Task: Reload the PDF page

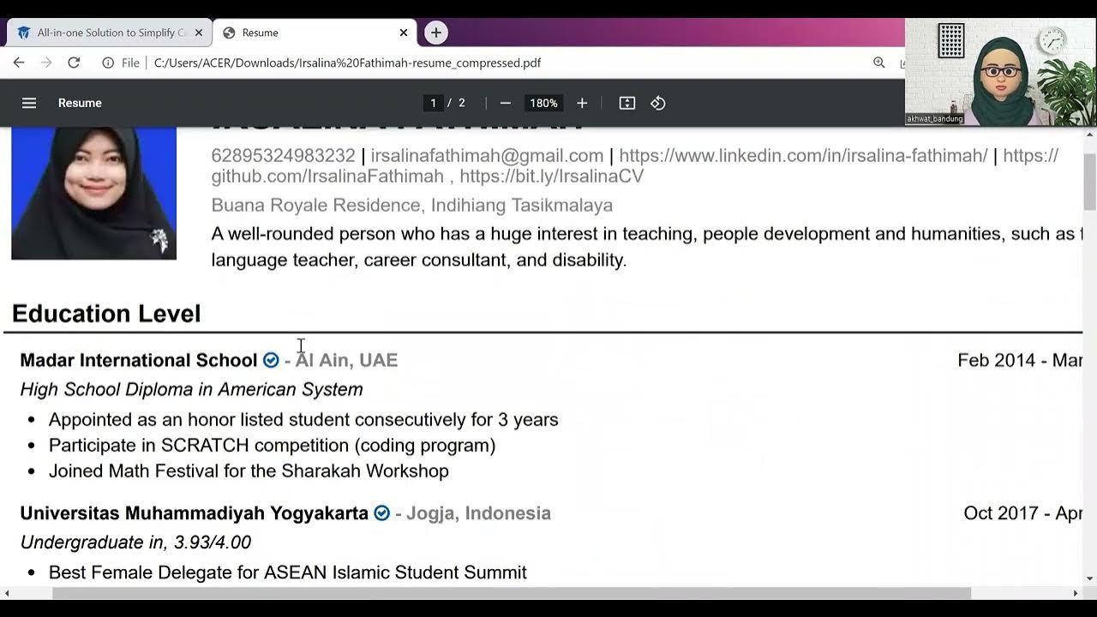Action: point(74,63)
